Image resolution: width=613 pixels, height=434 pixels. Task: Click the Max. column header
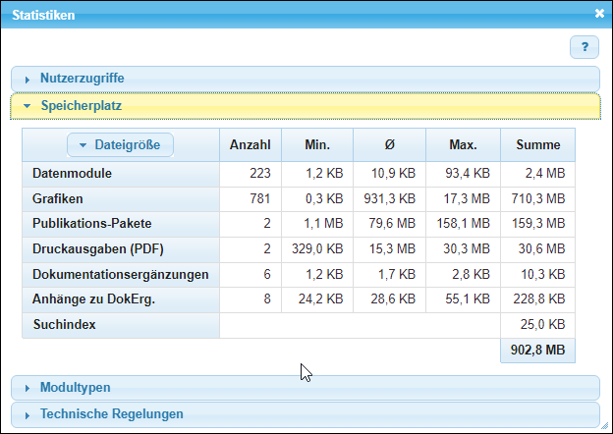point(463,144)
